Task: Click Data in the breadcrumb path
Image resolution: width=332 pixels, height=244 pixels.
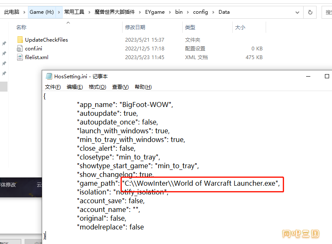Action: point(224,12)
